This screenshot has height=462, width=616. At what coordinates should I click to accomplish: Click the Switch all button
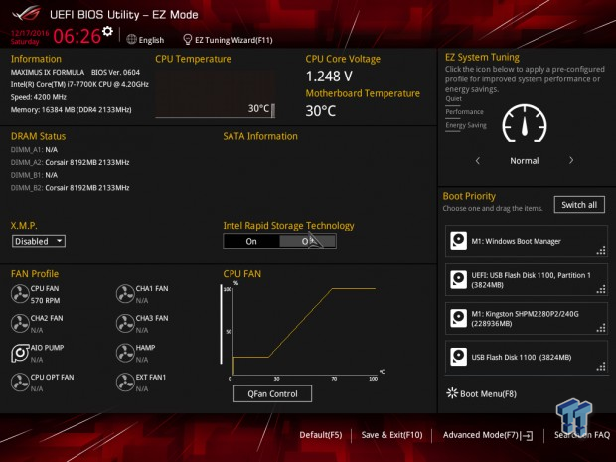(579, 205)
